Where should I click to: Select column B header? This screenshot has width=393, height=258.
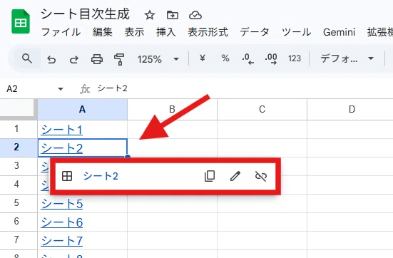pos(172,110)
